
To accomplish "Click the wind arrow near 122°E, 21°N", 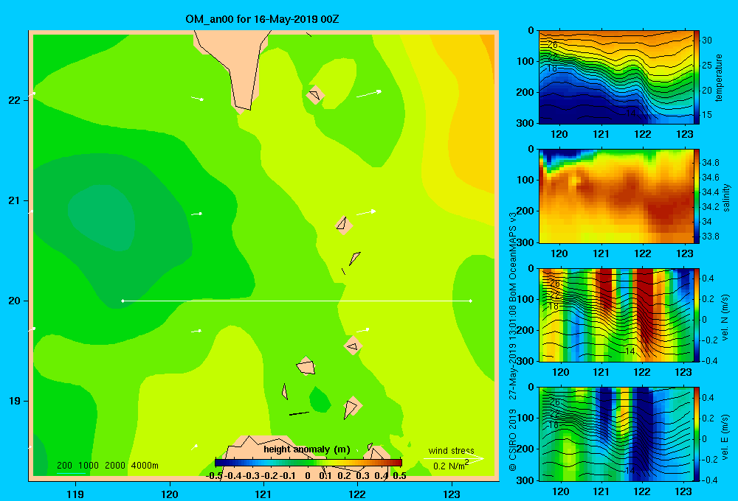I will [x=366, y=213].
